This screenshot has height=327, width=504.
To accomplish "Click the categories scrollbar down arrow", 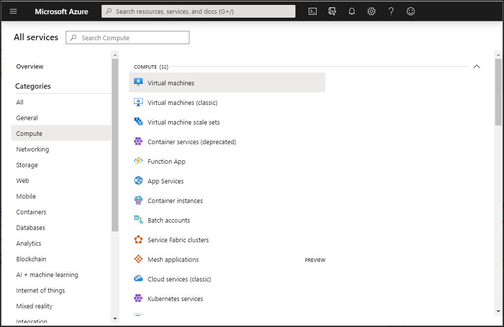I will click(x=115, y=319).
